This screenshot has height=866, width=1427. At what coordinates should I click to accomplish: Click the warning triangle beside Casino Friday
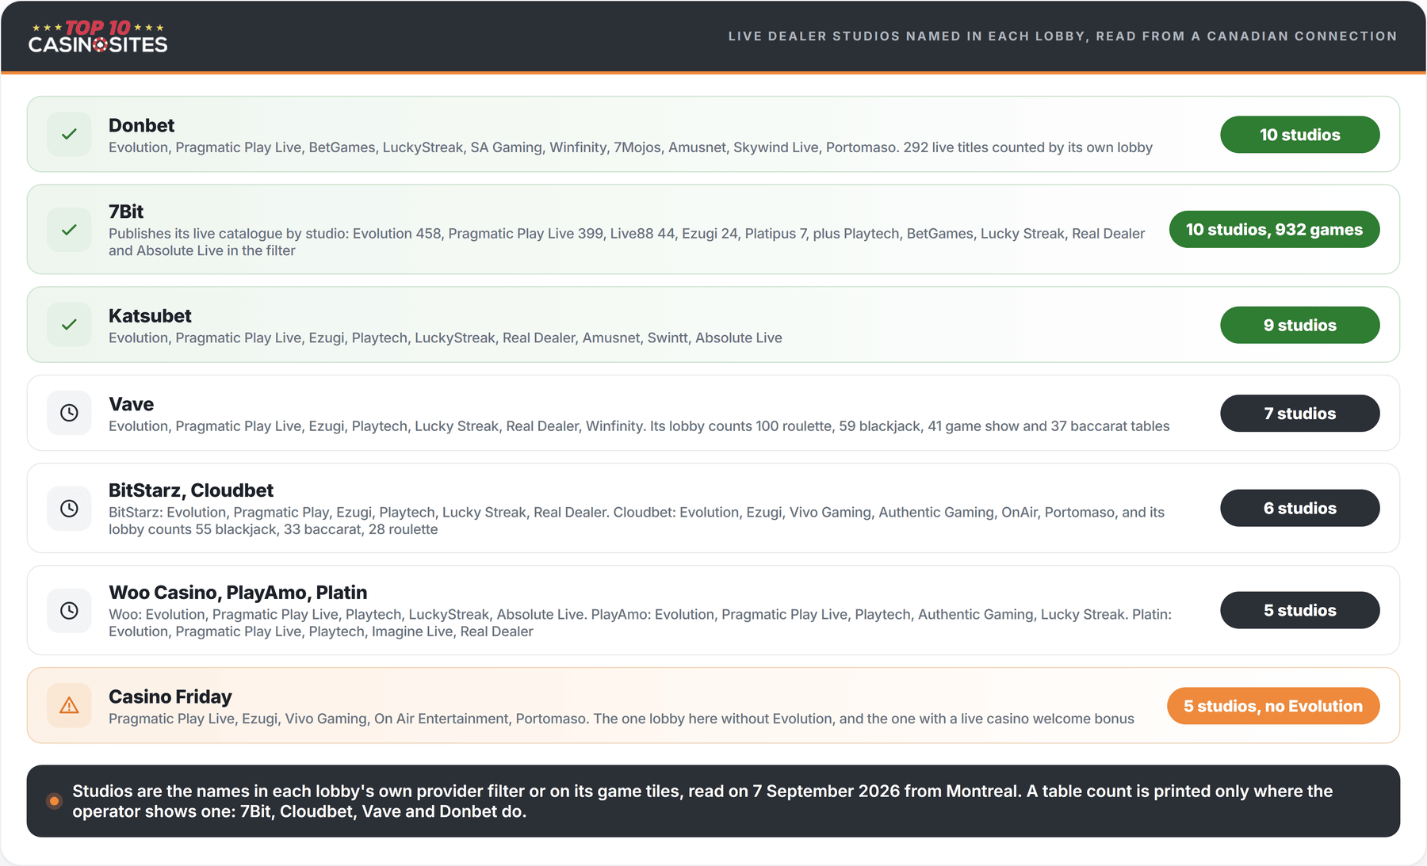[70, 705]
